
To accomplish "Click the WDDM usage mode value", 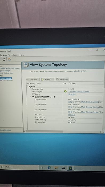I will tap(71, 117).
